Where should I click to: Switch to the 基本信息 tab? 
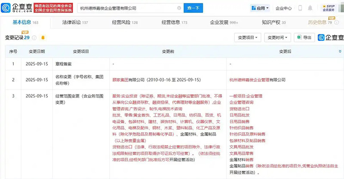(25, 22)
